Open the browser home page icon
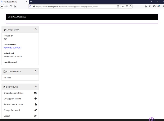Image resolution: width=164 pixels, height=121 pixels. click(15, 7)
